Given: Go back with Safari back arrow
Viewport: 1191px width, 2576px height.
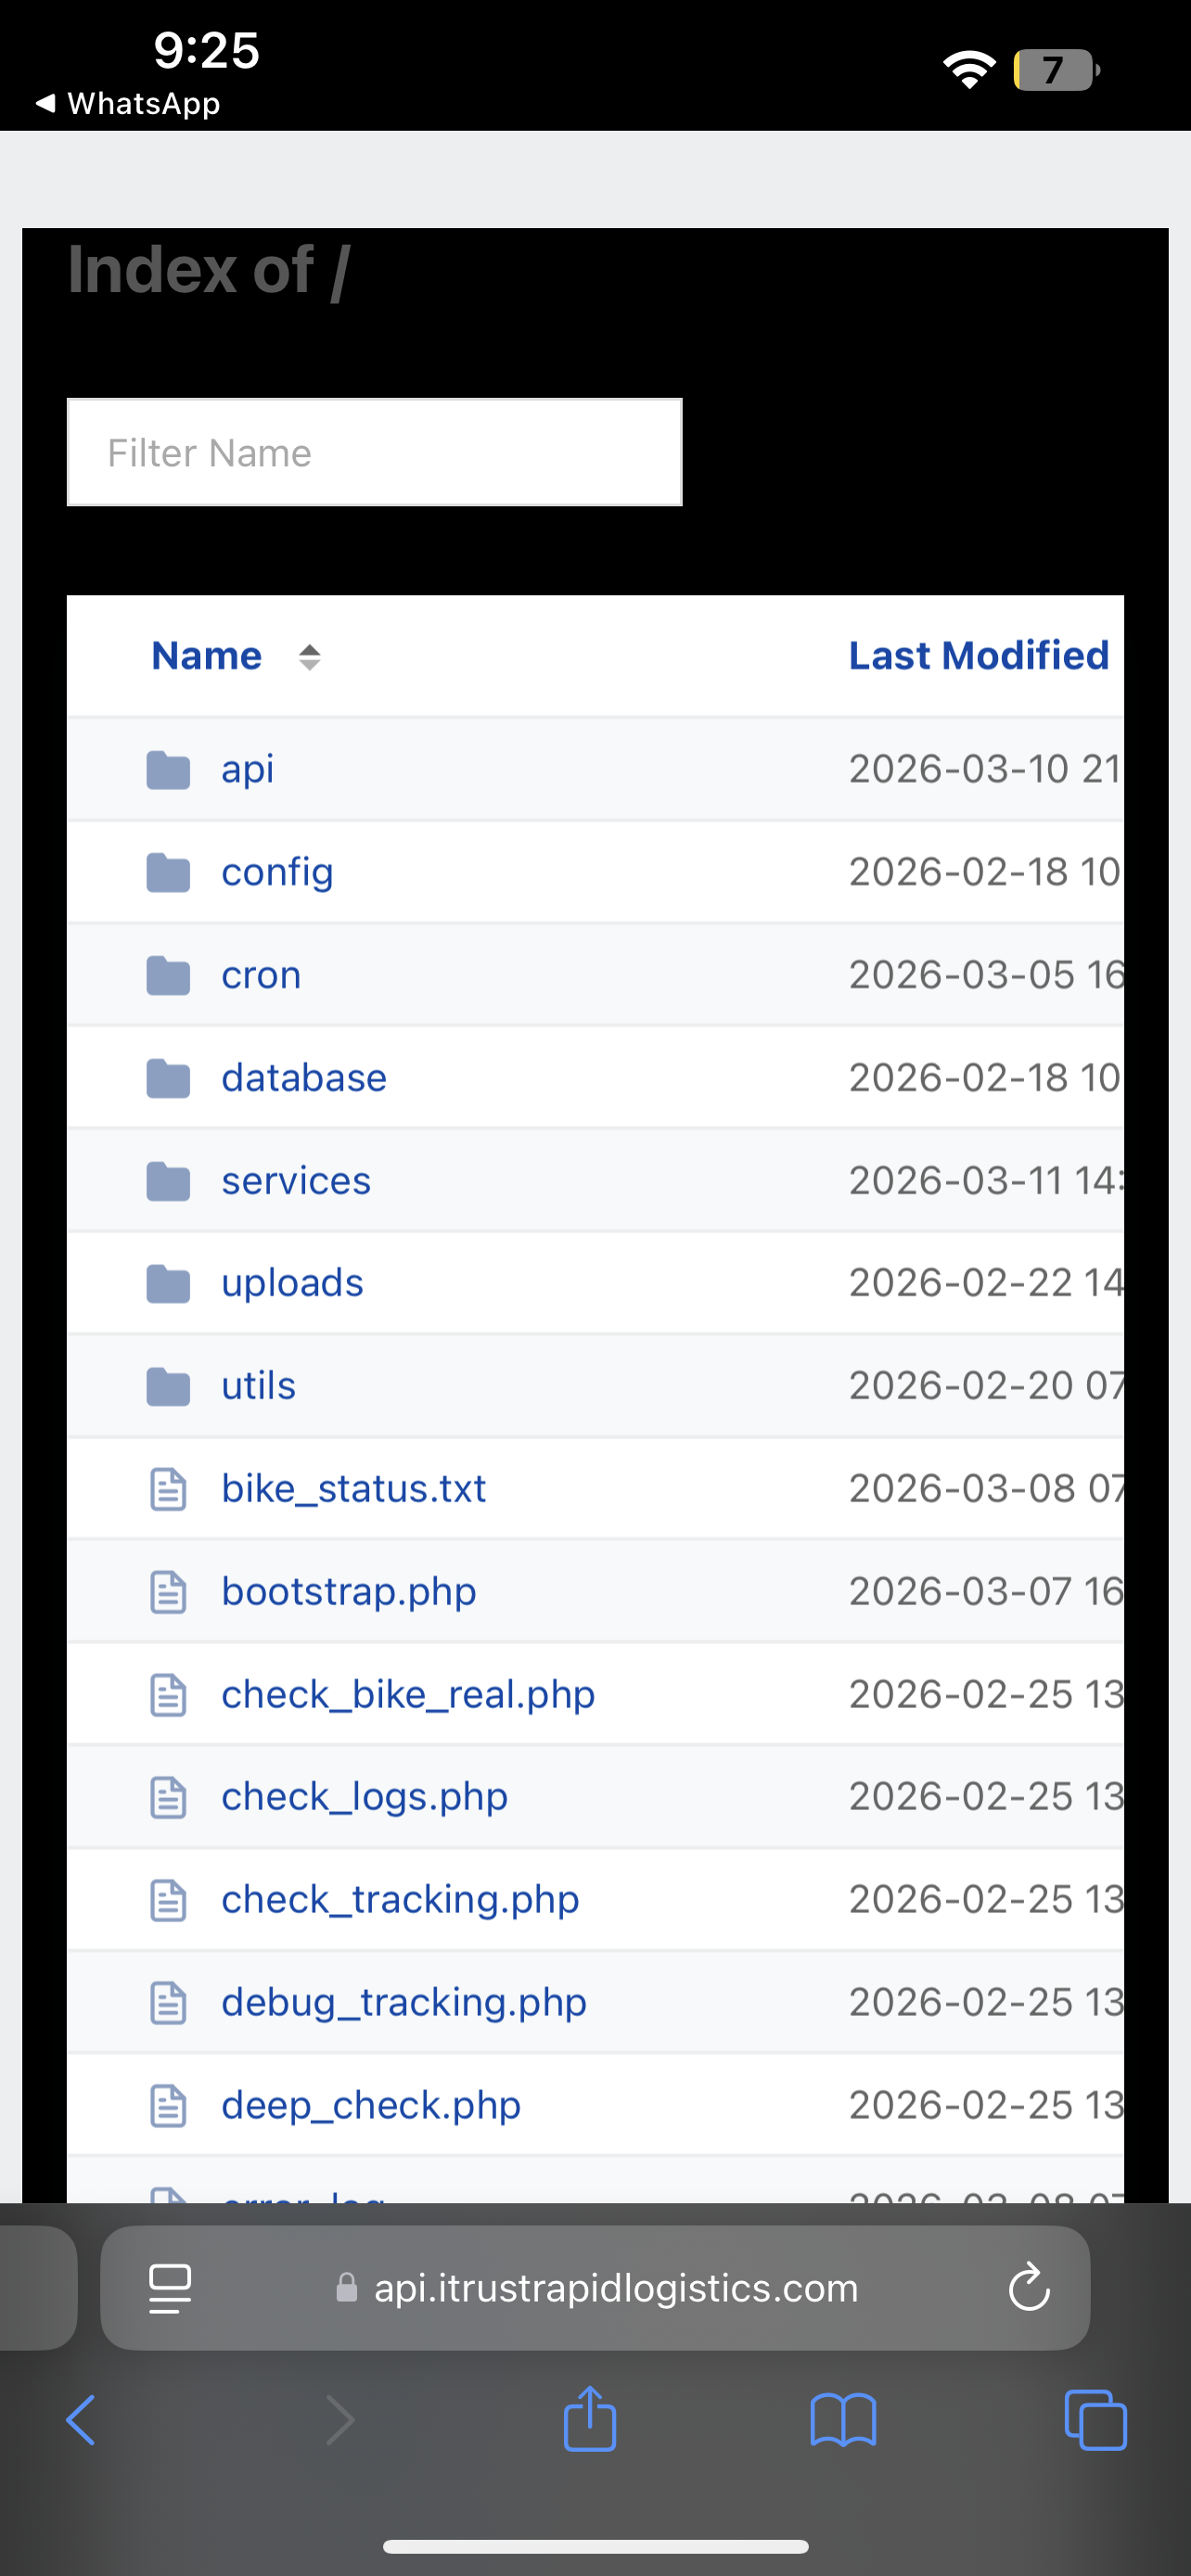Looking at the screenshot, I should (x=81, y=2420).
